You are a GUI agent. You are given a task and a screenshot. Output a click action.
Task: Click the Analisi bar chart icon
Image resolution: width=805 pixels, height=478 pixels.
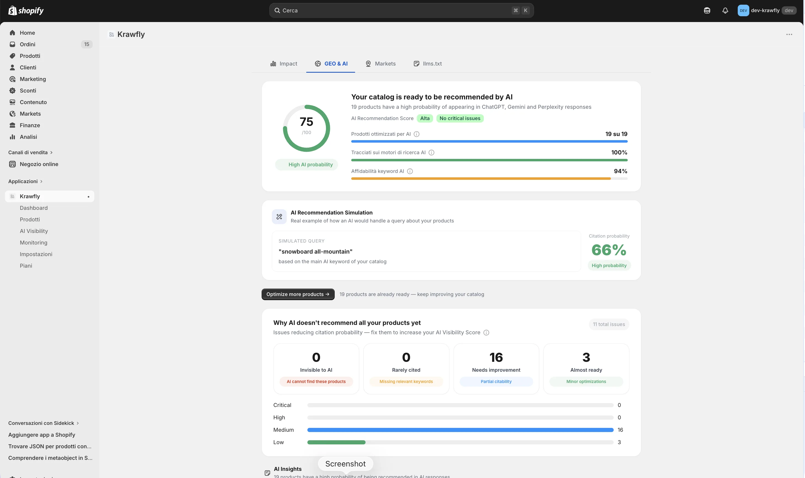[x=12, y=137]
